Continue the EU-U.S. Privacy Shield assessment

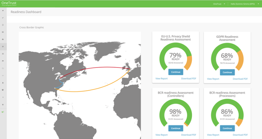(x=176, y=72)
